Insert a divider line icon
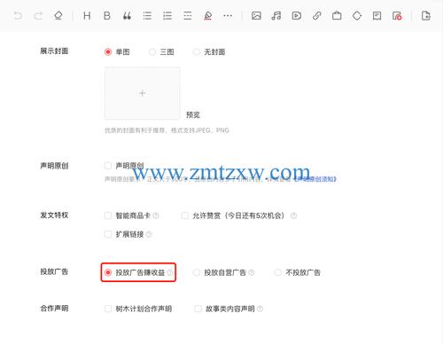The image size is (443, 345). click(188, 15)
